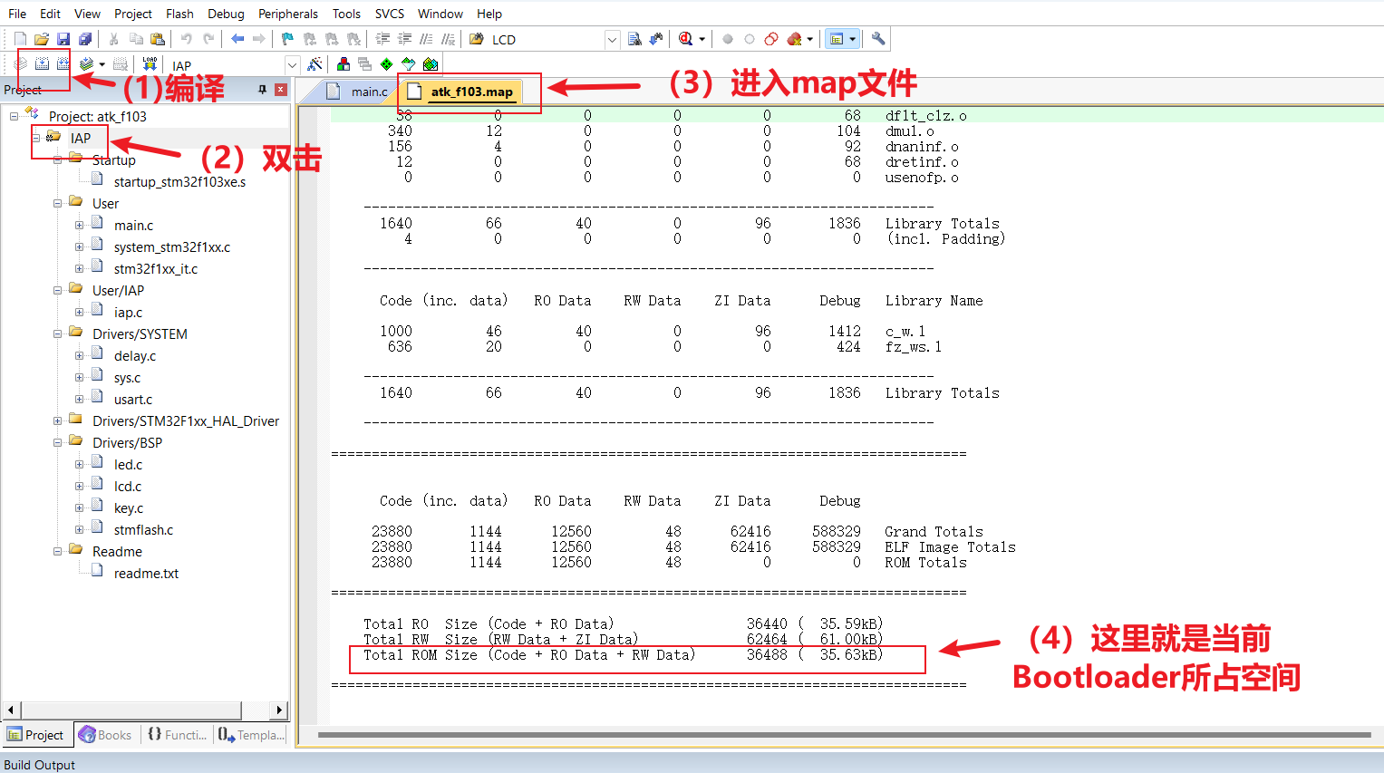Click Select Software Packs icon
This screenshot has width=1384, height=773.
(x=409, y=64)
